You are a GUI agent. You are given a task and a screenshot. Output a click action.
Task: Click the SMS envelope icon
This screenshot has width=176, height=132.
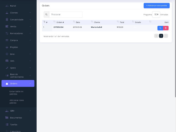pos(7,61)
